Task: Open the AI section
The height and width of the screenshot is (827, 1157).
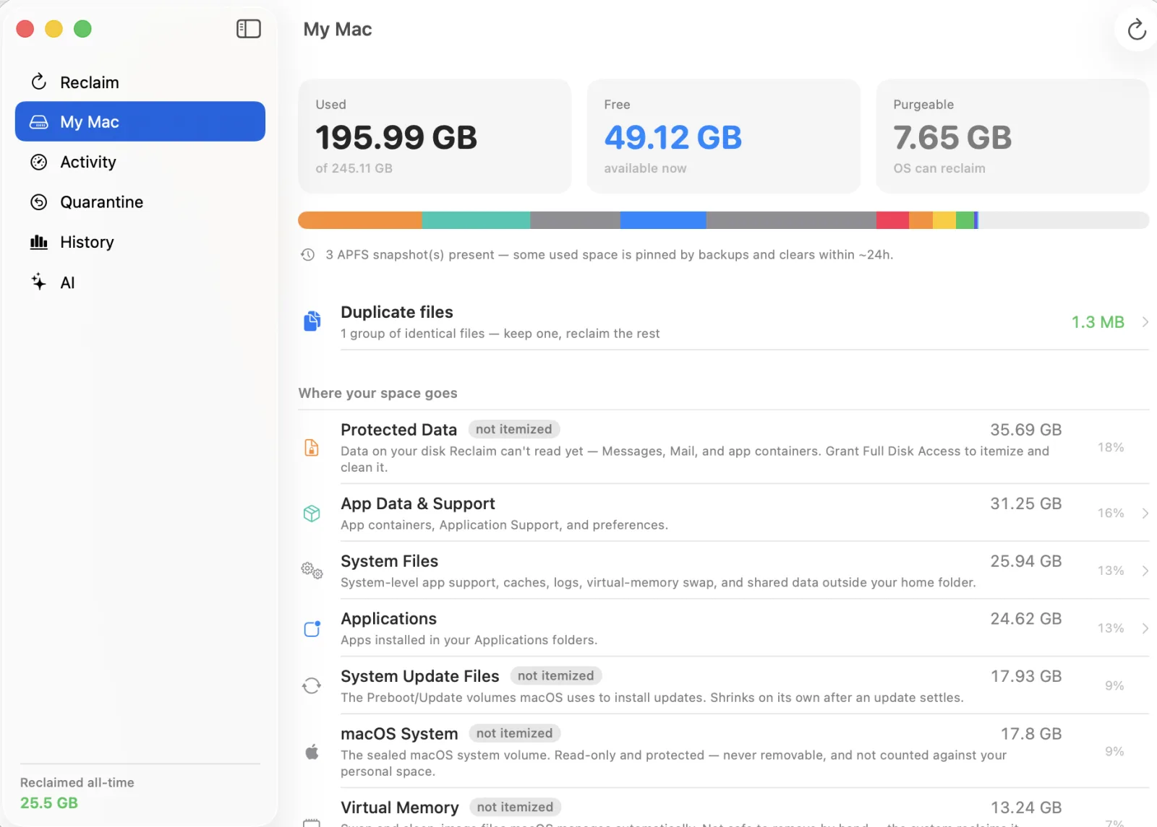Action: coord(140,282)
